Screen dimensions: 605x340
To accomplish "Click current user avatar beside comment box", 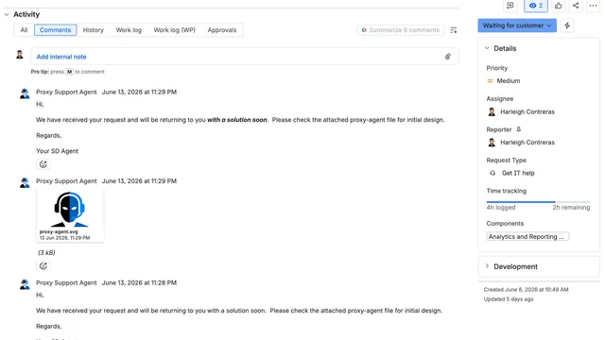I will pyautogui.click(x=20, y=55).
